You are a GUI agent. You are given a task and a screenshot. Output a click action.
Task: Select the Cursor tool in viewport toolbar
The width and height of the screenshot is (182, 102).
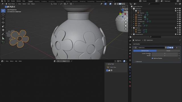[x=3, y=14]
